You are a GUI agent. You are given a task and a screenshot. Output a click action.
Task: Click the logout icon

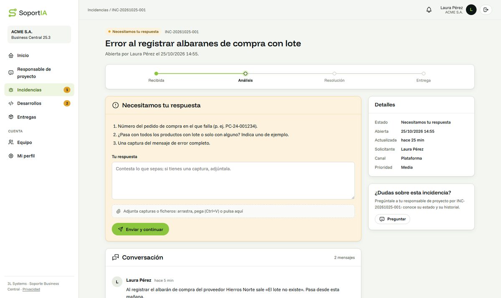click(486, 10)
